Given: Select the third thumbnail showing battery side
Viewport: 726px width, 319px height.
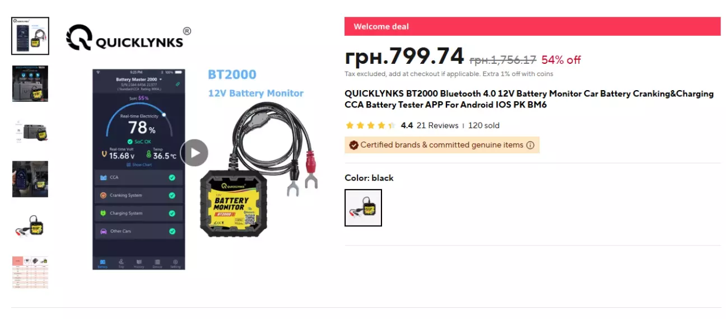Looking at the screenshot, I should (x=30, y=132).
